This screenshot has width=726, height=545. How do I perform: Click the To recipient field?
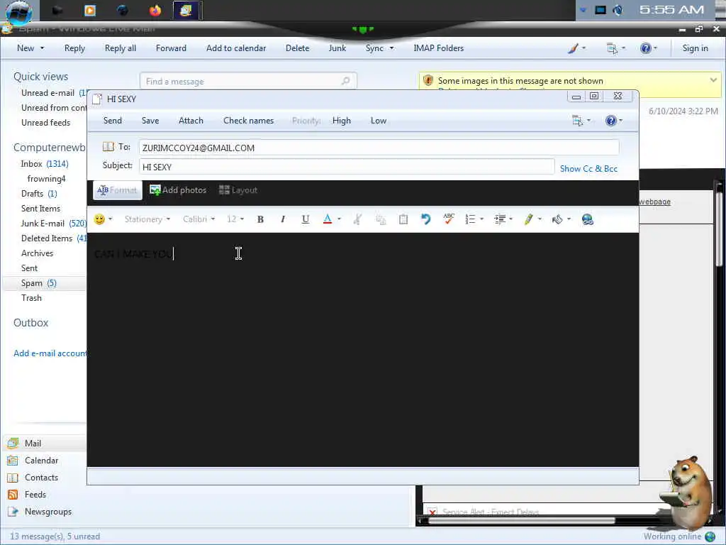coord(379,148)
